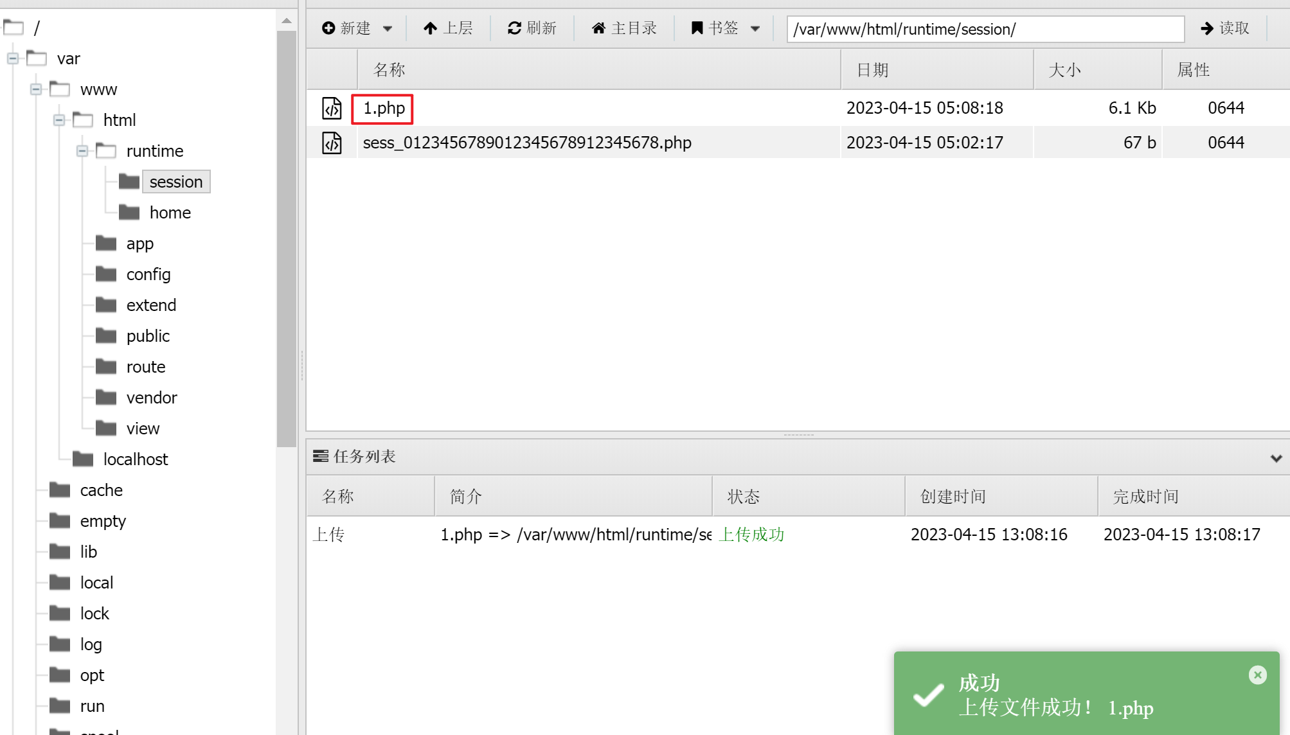
Task: Click the path input field
Action: (985, 30)
